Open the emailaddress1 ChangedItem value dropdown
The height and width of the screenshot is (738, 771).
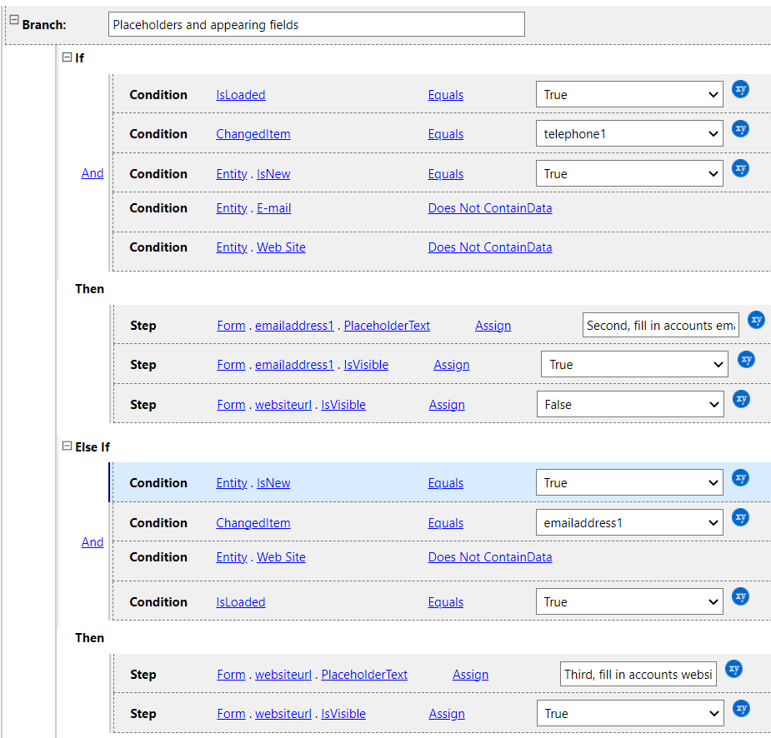629,523
